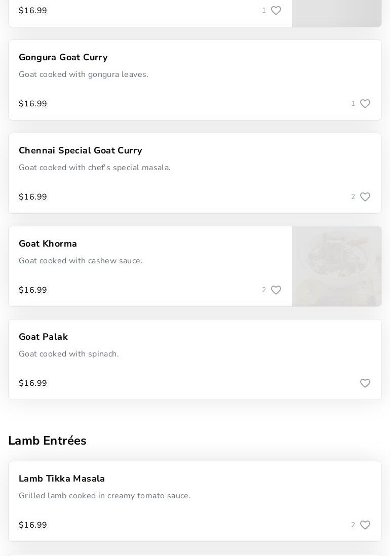The width and height of the screenshot is (390, 556).
Task: Like the Gongura Goat Curry dish
Action: coord(365,104)
